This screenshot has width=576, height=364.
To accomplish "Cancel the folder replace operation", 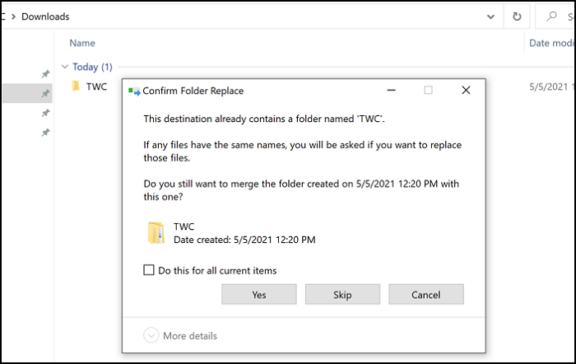I will [426, 294].
